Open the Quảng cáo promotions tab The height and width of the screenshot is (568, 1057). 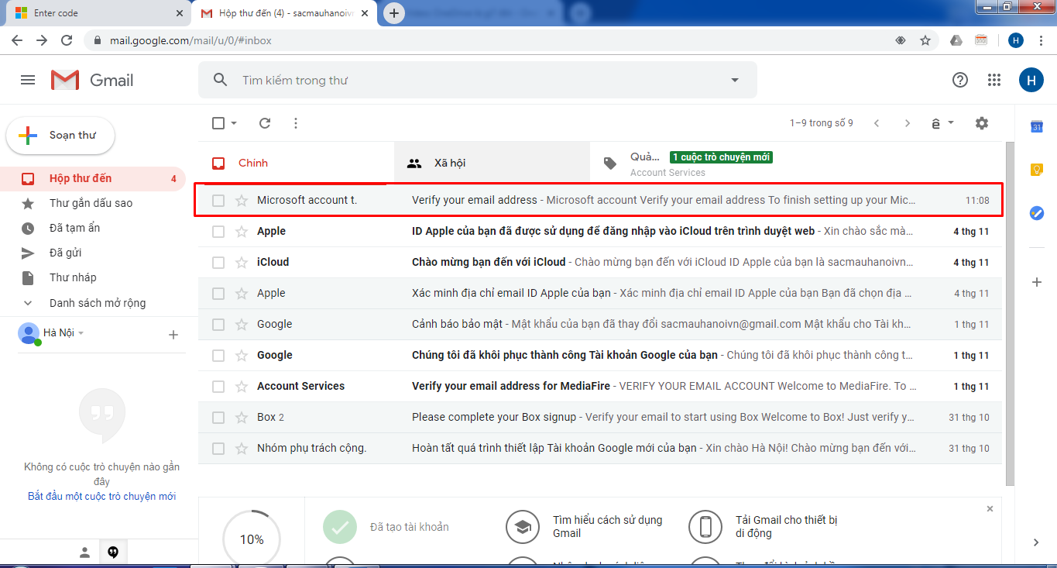(x=688, y=163)
